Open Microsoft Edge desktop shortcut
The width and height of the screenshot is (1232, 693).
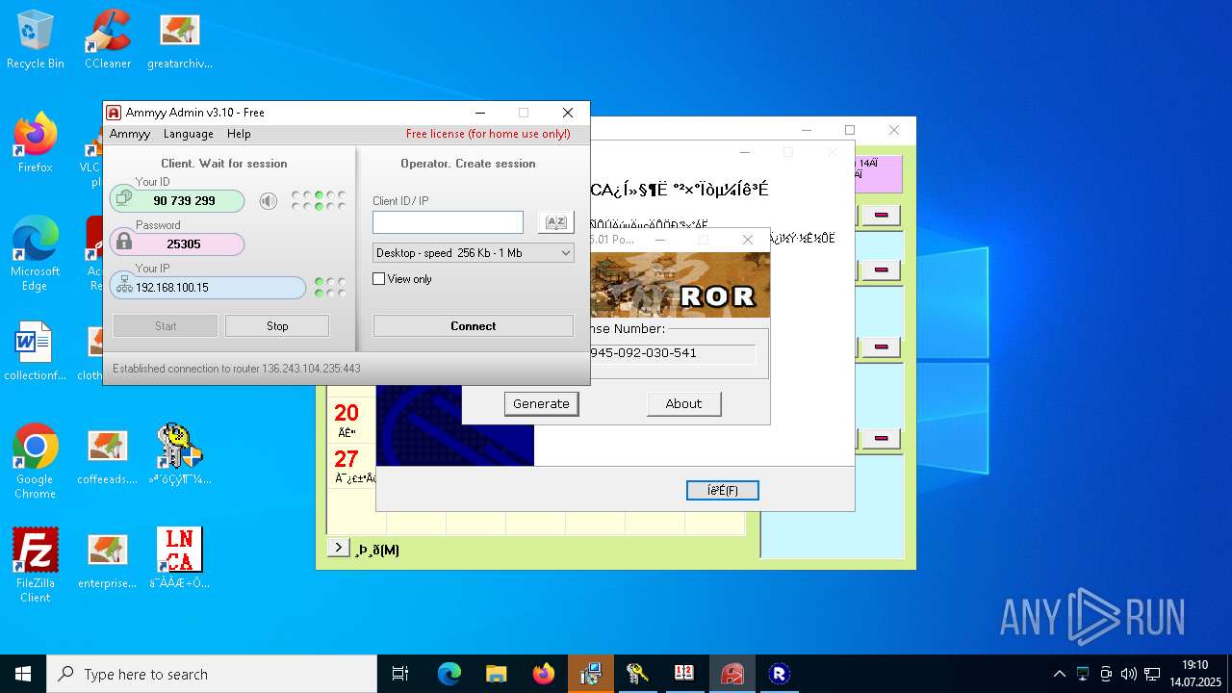coord(35,254)
